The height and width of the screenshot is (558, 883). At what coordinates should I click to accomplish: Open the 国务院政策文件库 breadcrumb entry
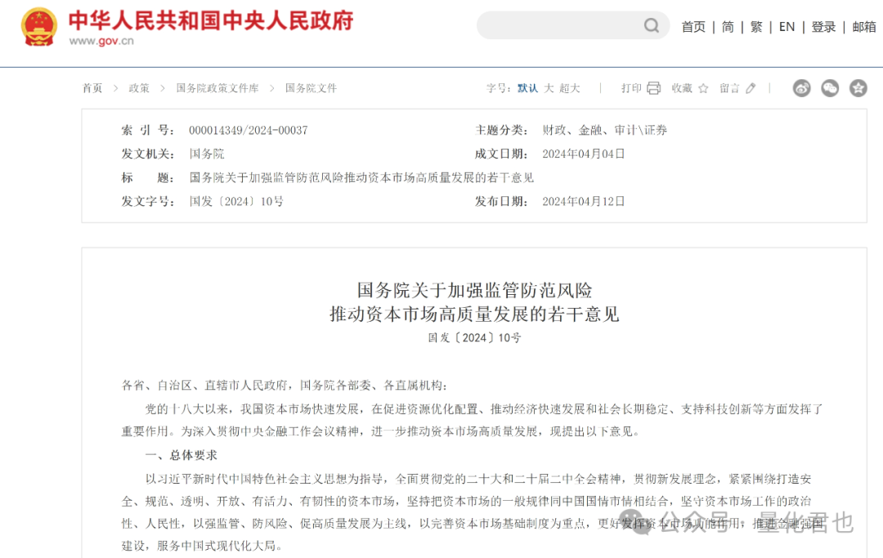point(218,87)
